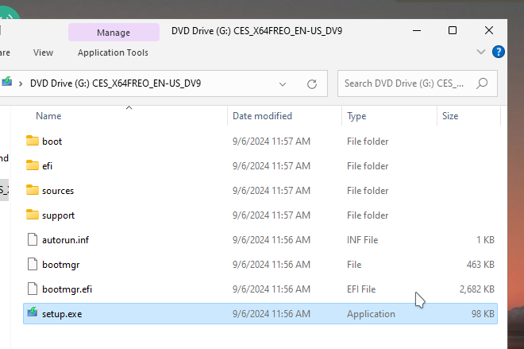Select the bootmgr file name
This screenshot has width=524, height=349.
pyautogui.click(x=61, y=265)
